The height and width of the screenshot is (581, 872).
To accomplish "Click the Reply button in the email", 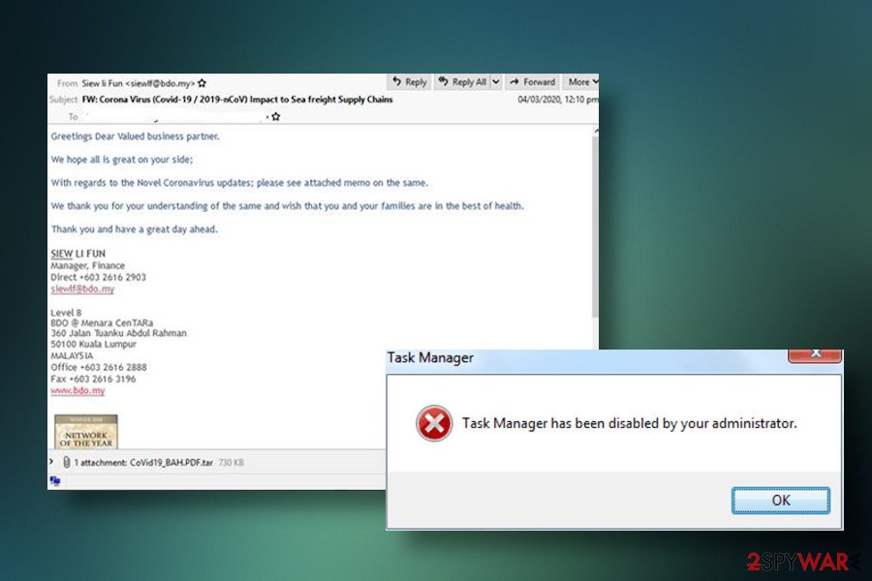I will click(409, 81).
